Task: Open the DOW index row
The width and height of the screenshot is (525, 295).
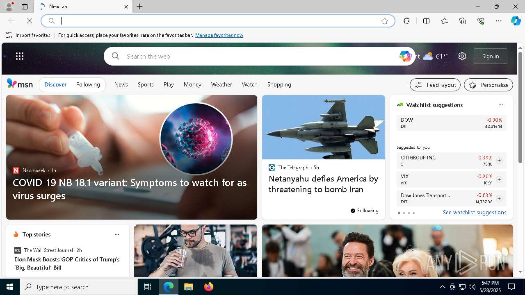Action: (x=451, y=123)
